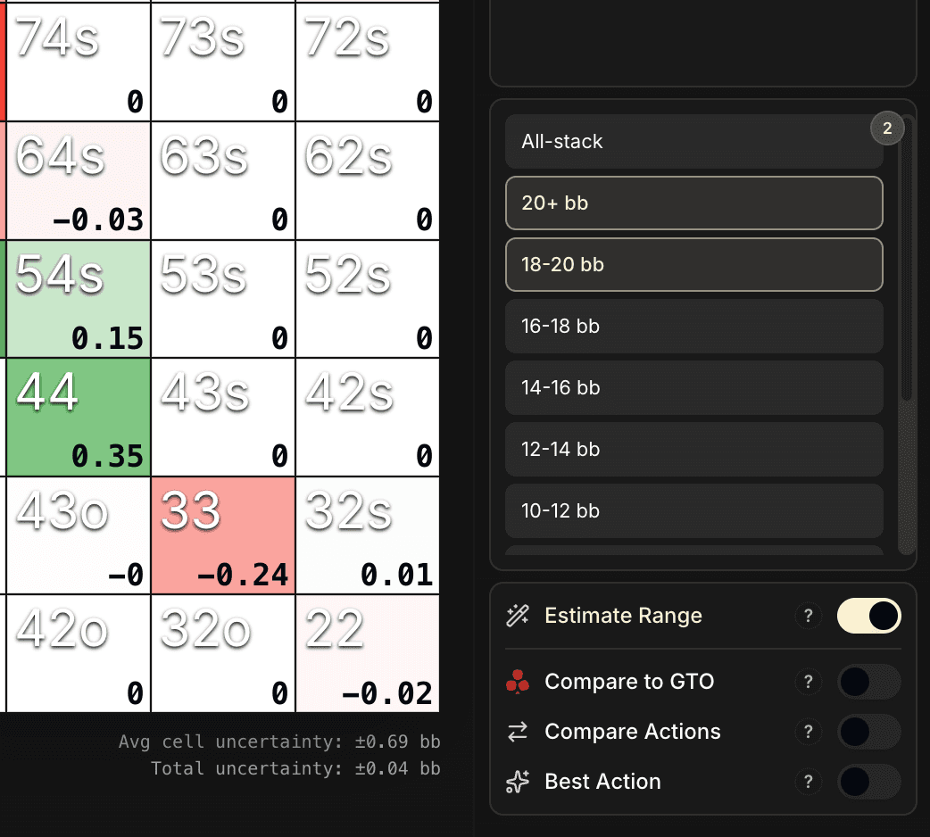Select the 12-14 bb stack filter
Image resolution: width=930 pixels, height=837 pixels.
point(694,450)
